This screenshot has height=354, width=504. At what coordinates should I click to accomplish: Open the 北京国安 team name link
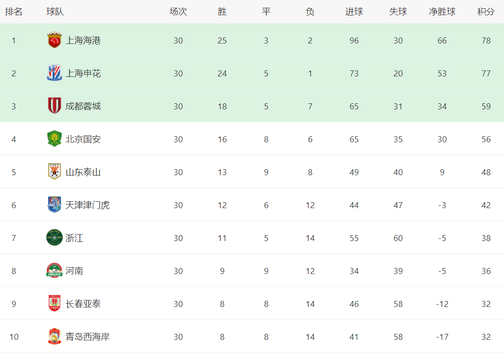click(83, 139)
